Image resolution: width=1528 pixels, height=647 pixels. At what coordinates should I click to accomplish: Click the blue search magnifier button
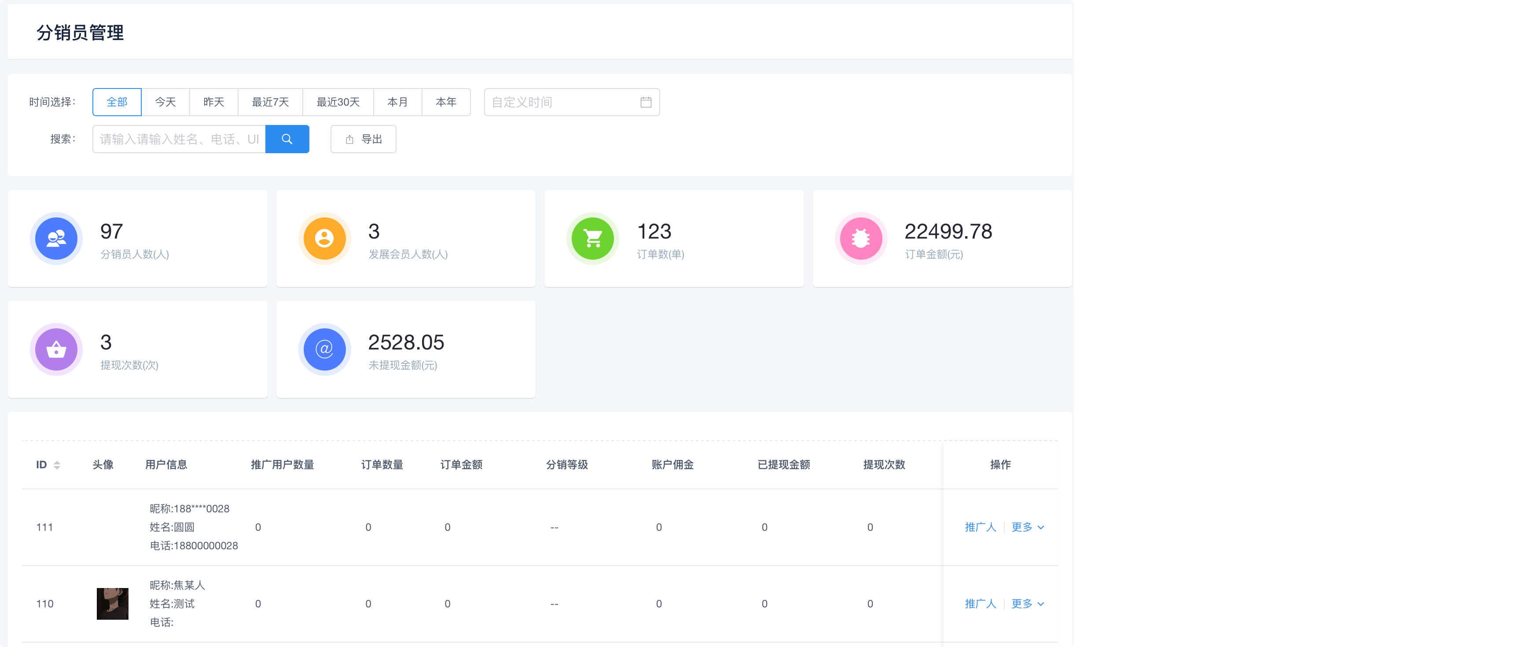[286, 140]
